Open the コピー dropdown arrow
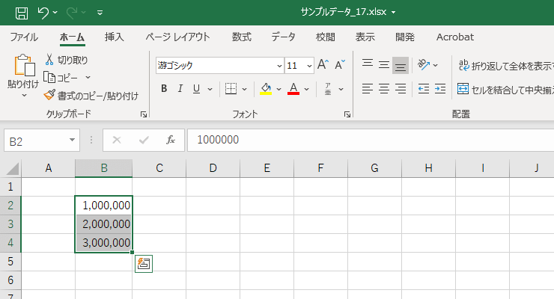The height and width of the screenshot is (299, 554). 88,77
